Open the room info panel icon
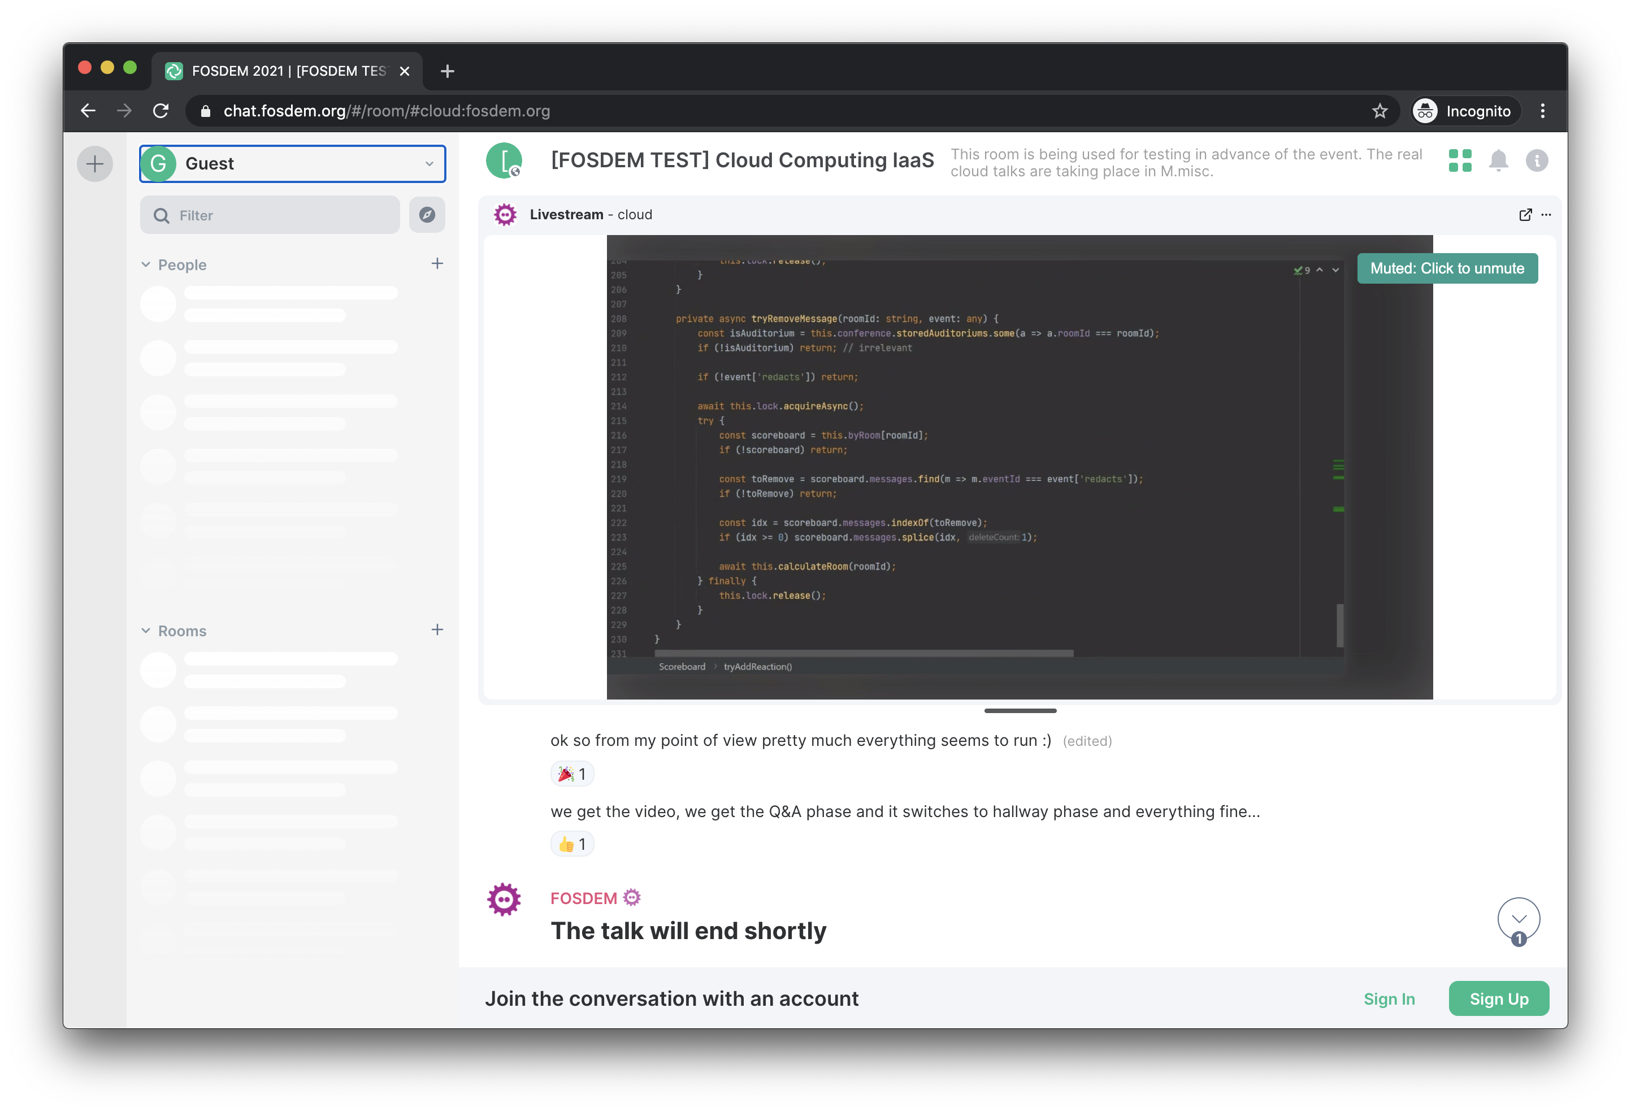The image size is (1631, 1112). click(x=1537, y=160)
